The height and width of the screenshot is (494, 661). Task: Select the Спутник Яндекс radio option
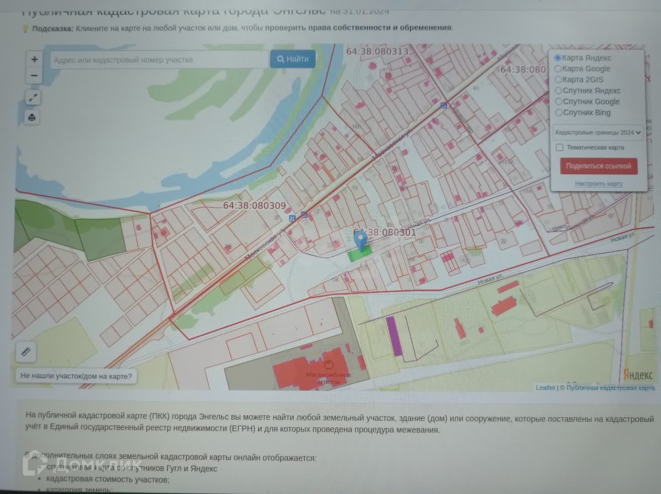(x=558, y=91)
